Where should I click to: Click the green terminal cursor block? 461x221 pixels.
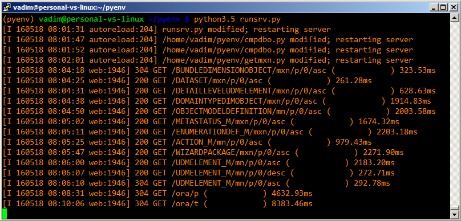click(5, 214)
